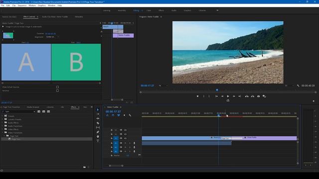319x179 pixels.
Task: Open the Alignment dropdown in Effect Controls
Action: [52, 37]
